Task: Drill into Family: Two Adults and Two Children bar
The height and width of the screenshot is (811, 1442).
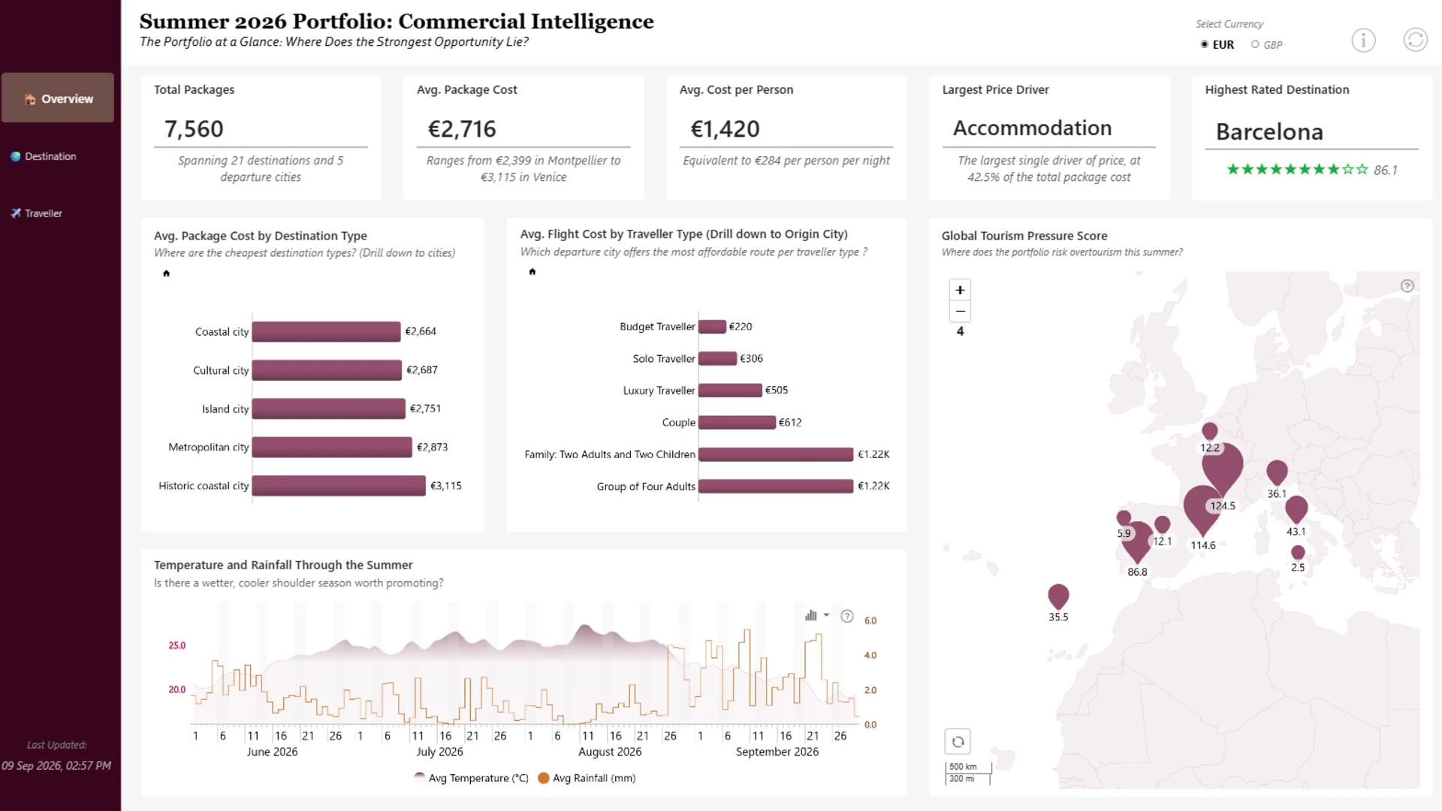Action: tap(776, 454)
